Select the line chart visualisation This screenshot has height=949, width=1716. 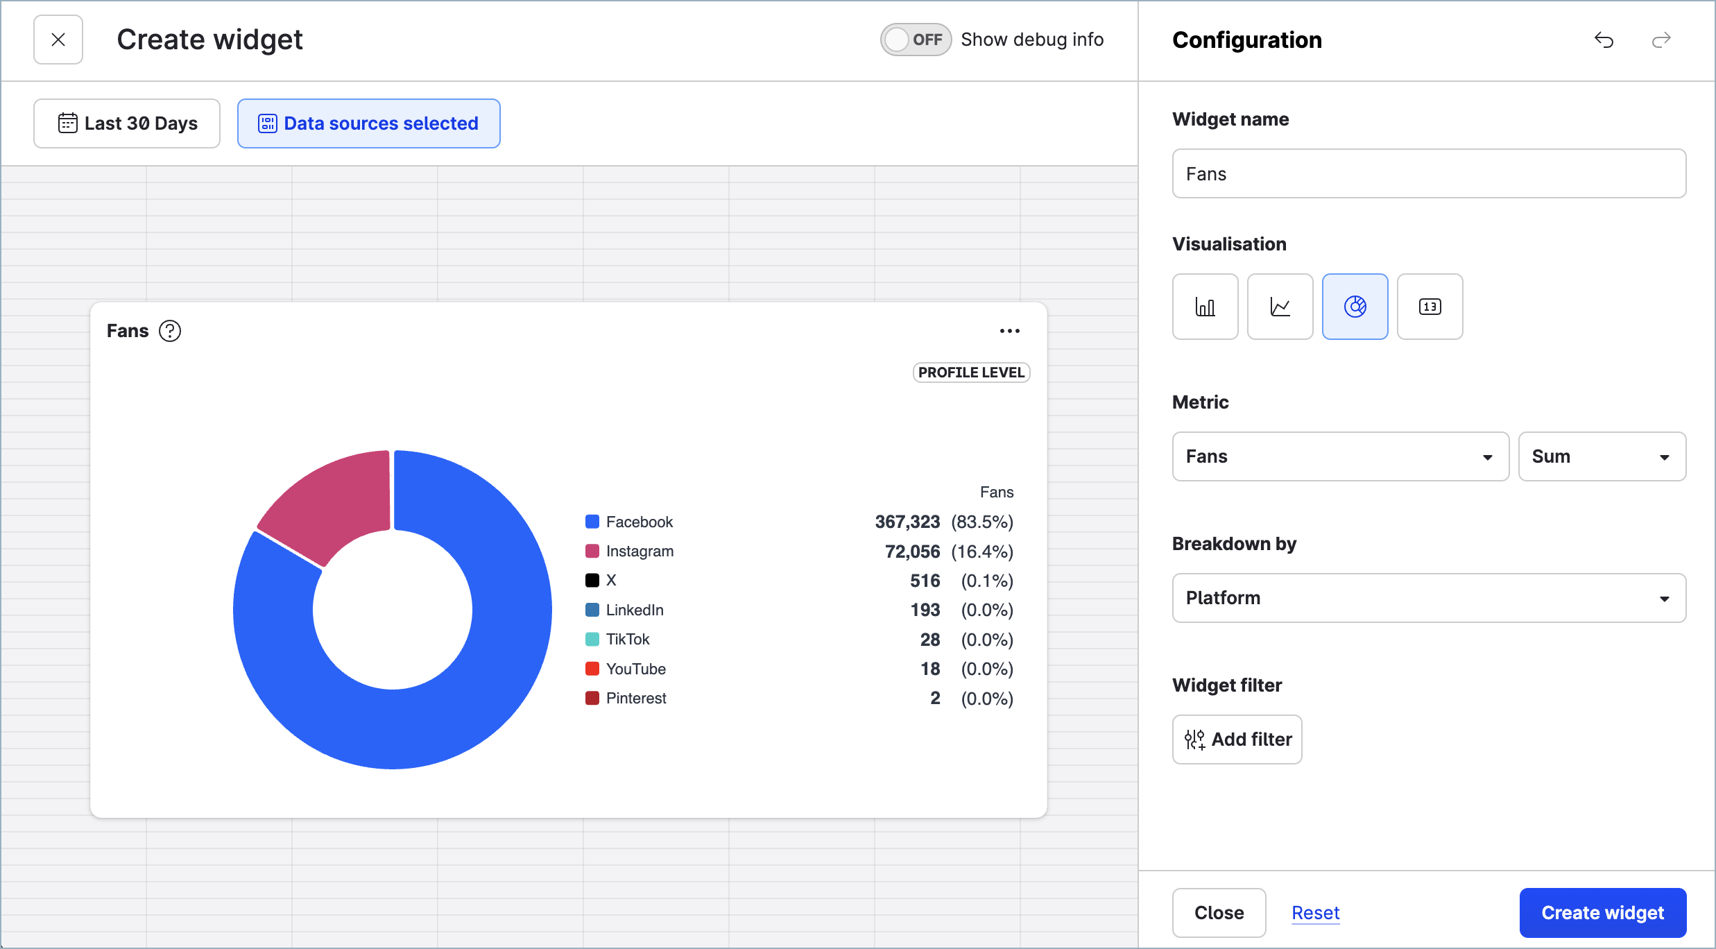(x=1280, y=306)
